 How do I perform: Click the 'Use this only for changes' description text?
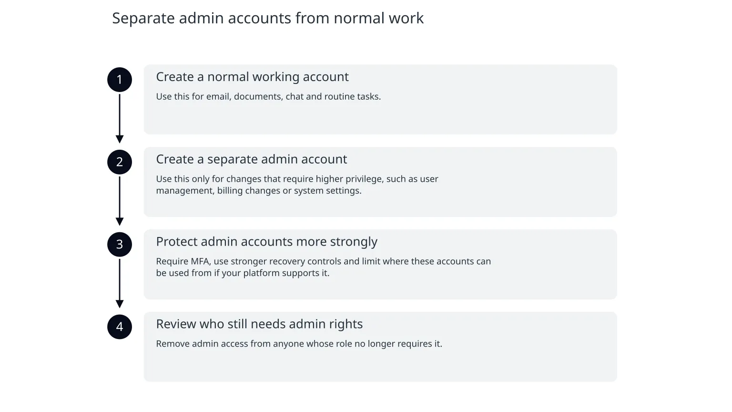297,185
